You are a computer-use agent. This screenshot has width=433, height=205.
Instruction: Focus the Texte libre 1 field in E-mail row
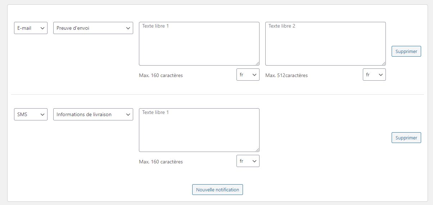[x=199, y=44]
